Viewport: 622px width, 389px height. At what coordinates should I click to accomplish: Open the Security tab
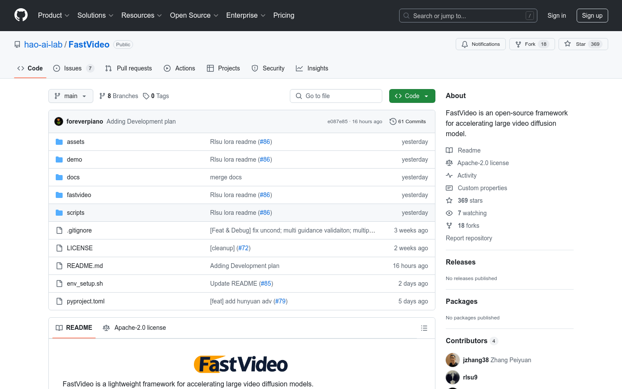click(268, 68)
